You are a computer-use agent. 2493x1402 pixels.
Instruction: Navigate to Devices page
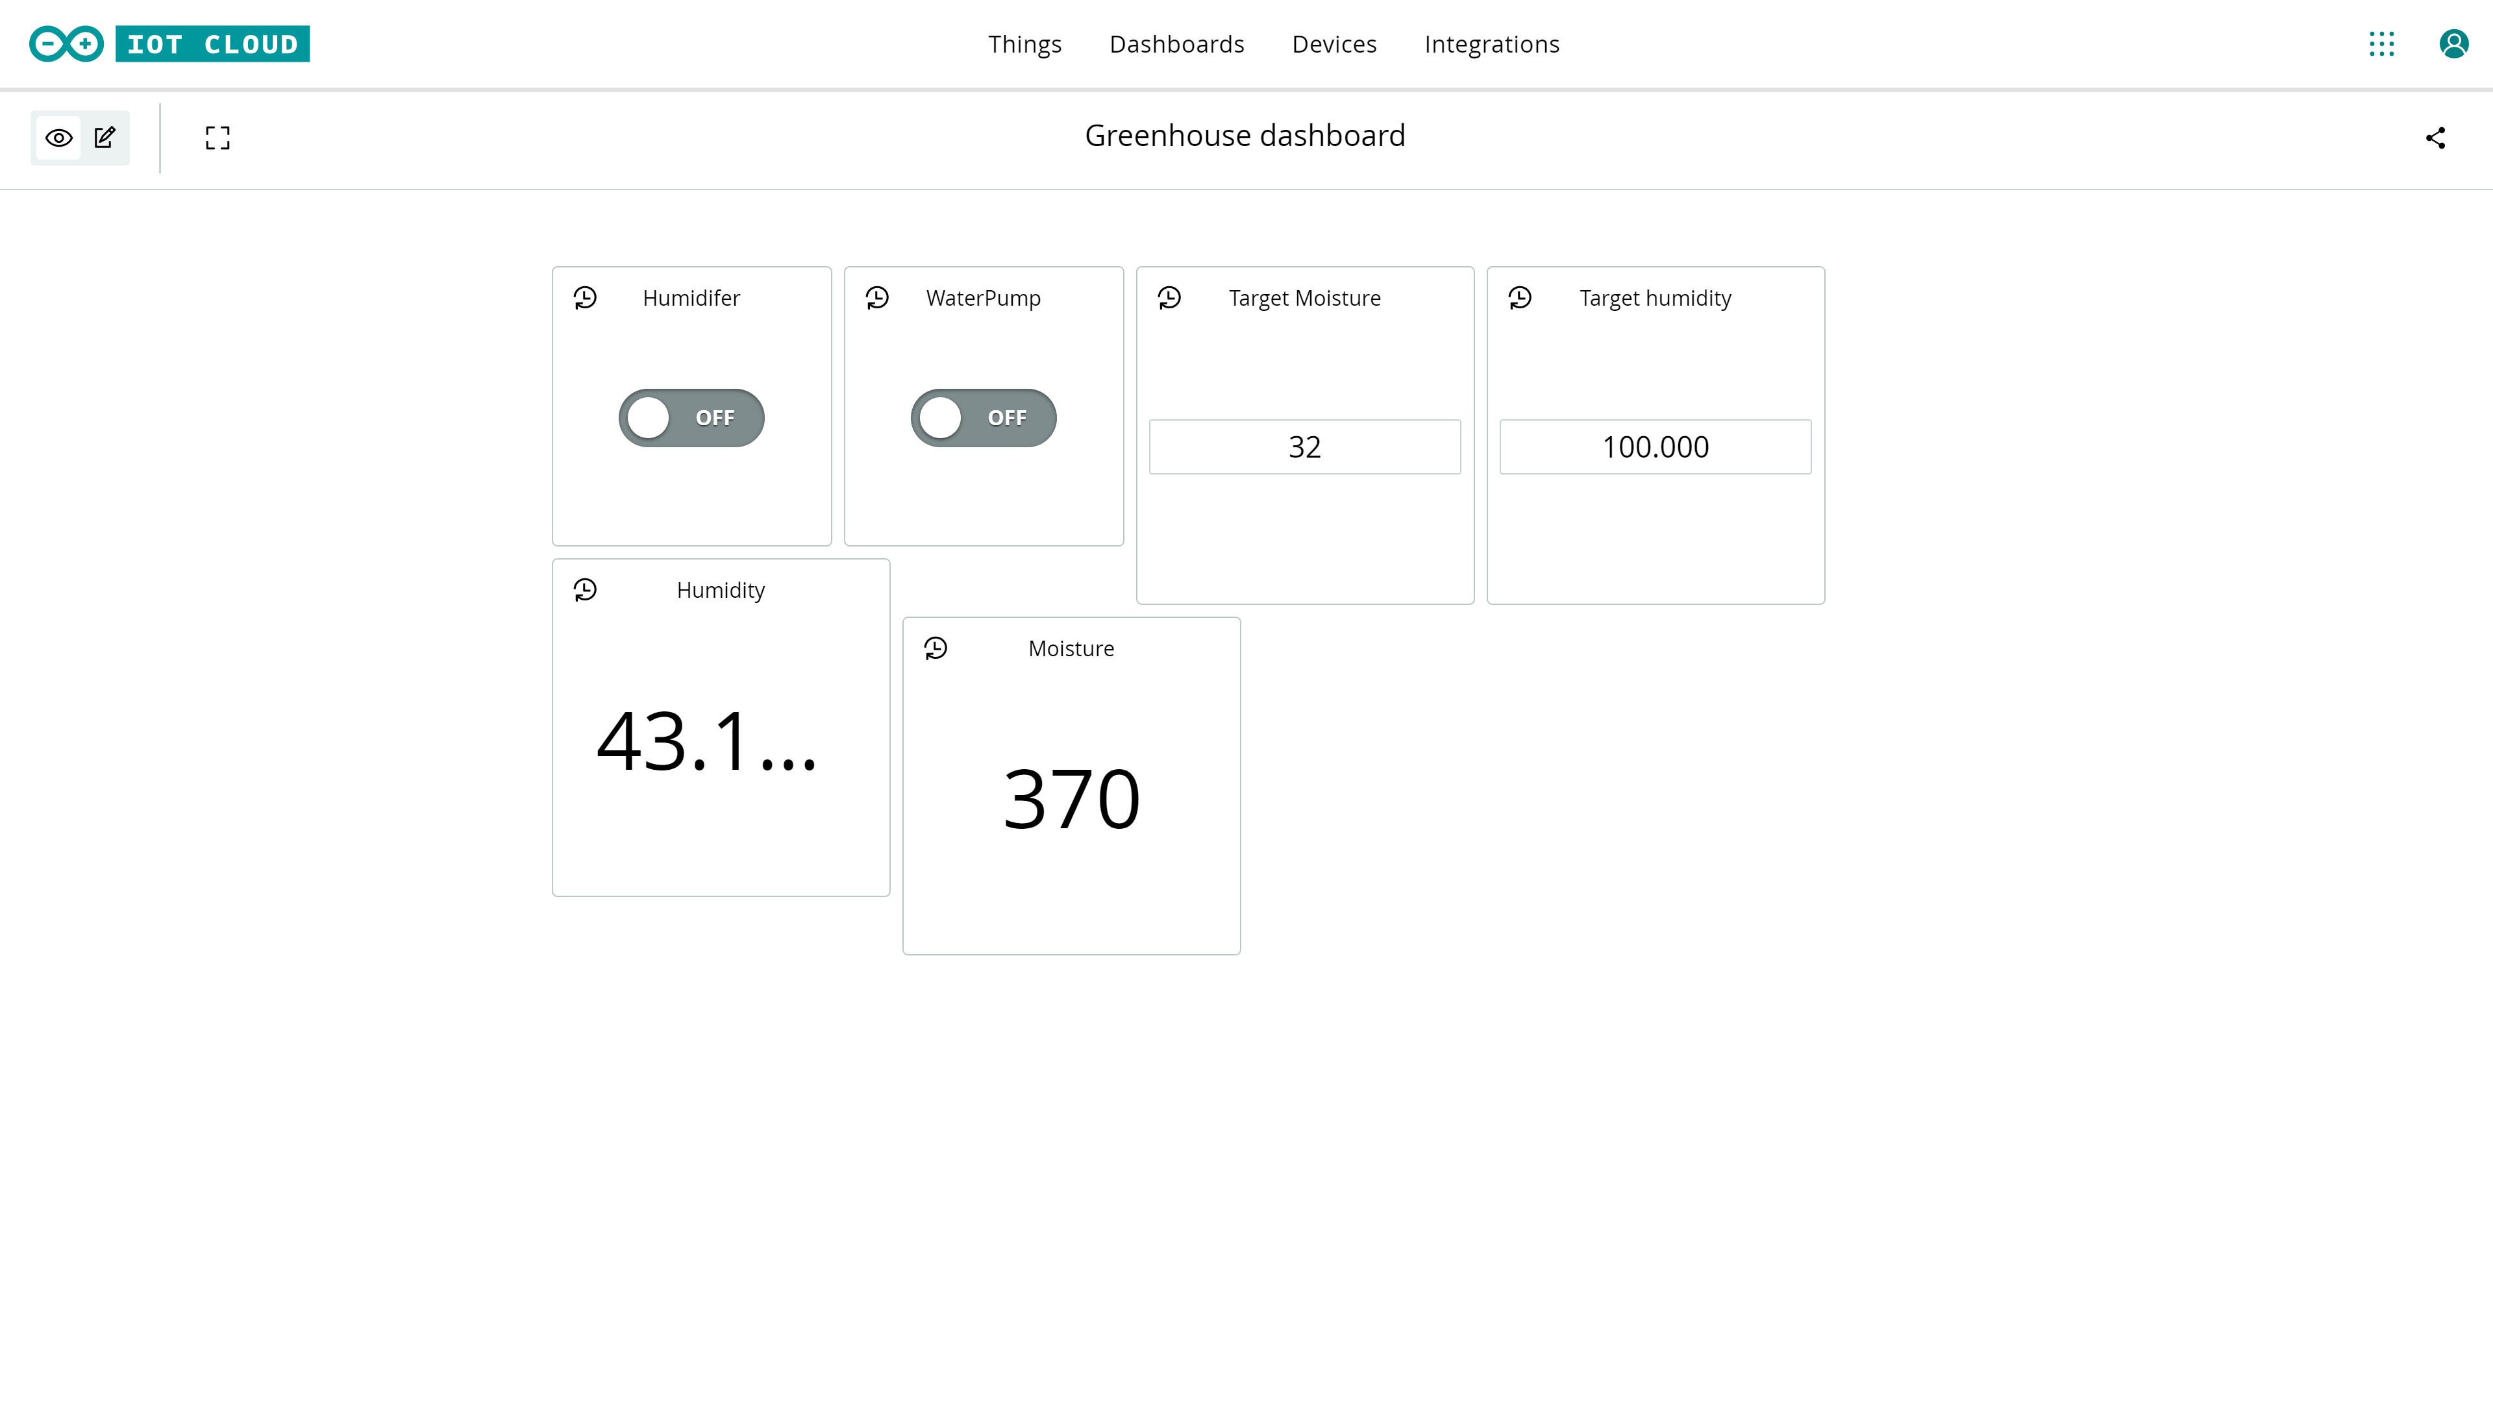(x=1333, y=45)
